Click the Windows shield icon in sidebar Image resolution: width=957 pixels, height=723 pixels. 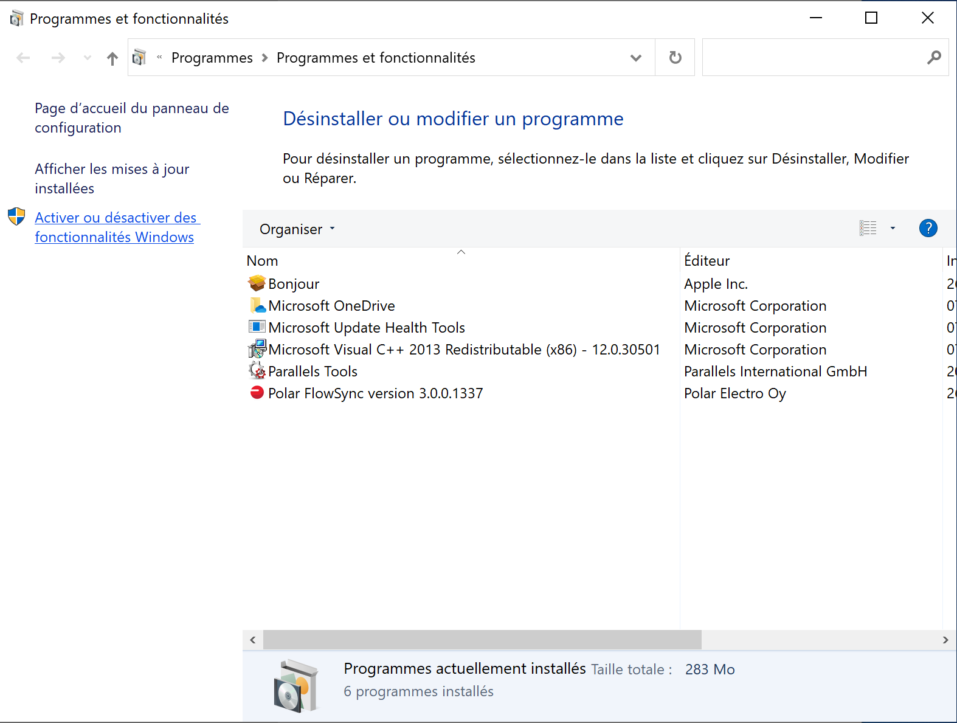(16, 216)
